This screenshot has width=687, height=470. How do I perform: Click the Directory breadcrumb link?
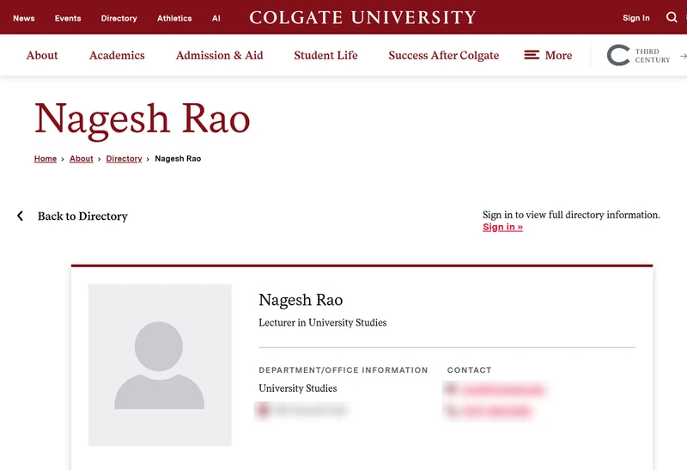pos(124,159)
